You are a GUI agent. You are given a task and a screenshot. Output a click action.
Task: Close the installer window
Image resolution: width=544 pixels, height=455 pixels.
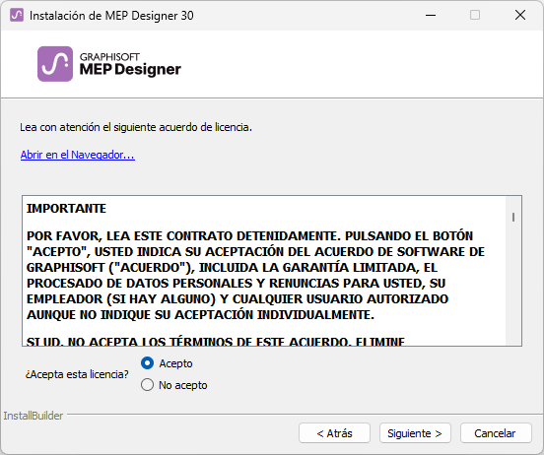tap(520, 15)
